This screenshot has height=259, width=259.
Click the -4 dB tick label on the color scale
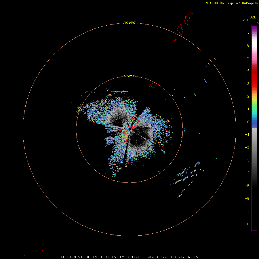(247, 173)
